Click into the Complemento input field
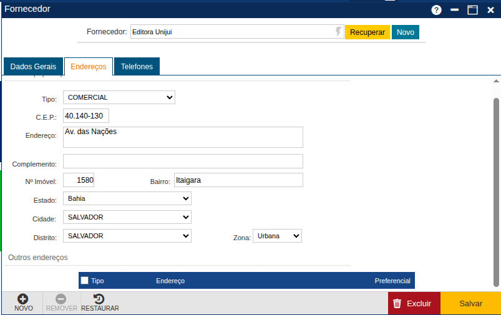This screenshot has height=315, width=501. [x=183, y=162]
